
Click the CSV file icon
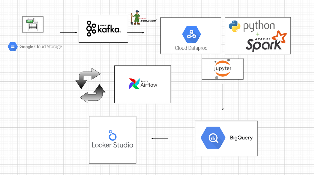(32, 25)
